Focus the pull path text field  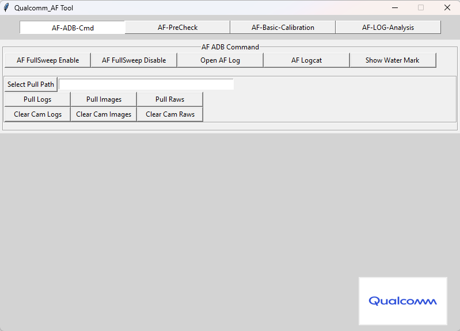[x=146, y=84]
